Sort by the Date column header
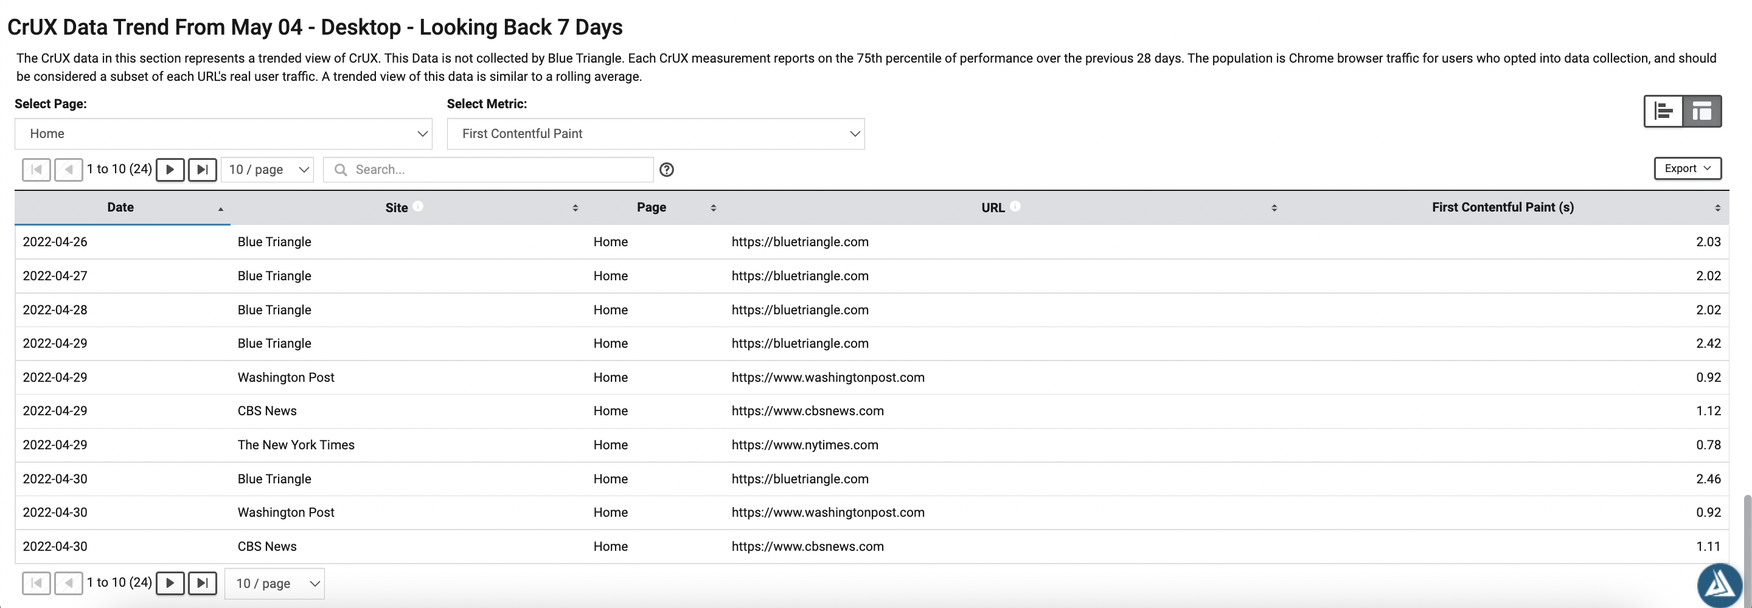This screenshot has width=1752, height=608. [x=120, y=207]
